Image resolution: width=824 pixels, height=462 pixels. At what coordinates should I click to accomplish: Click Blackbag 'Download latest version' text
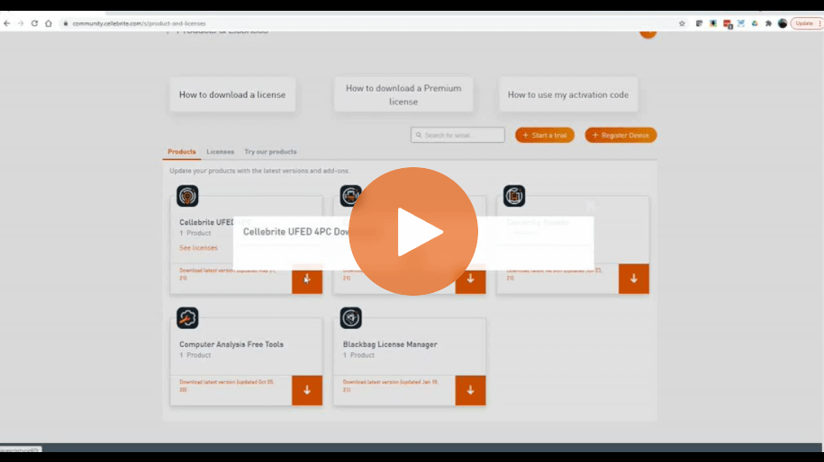(391, 386)
